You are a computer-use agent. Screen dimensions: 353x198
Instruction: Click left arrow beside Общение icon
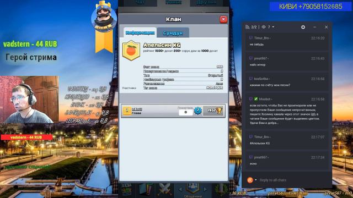180,190
